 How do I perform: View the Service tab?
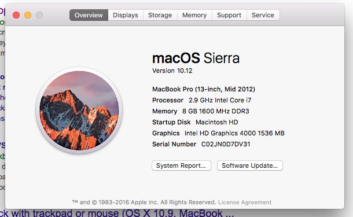click(x=263, y=15)
